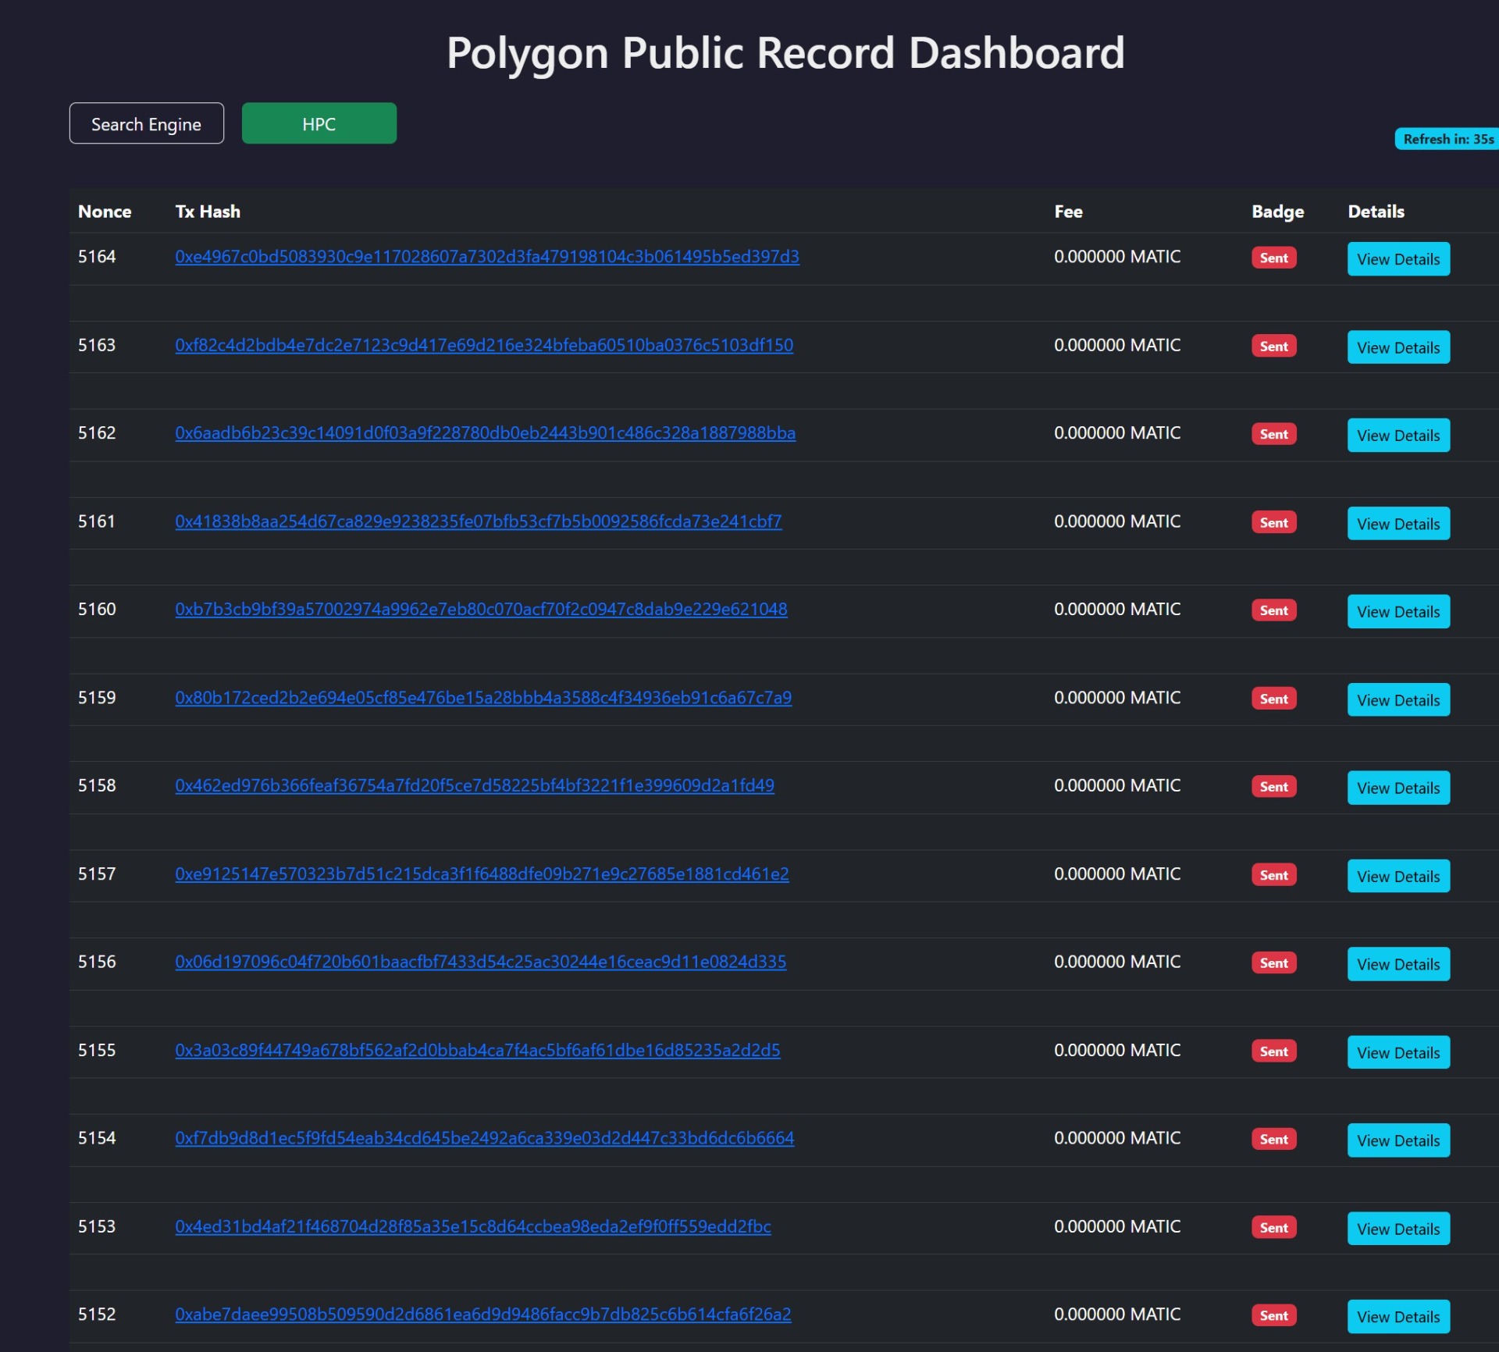Viewport: 1499px width, 1352px height.
Task: Open tx hash link for nonce 5160
Action: coord(480,609)
